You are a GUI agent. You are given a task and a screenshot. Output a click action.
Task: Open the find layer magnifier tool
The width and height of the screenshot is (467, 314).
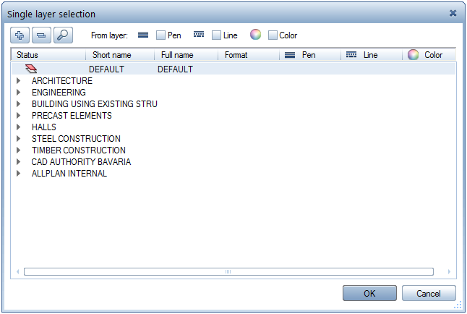pos(63,35)
